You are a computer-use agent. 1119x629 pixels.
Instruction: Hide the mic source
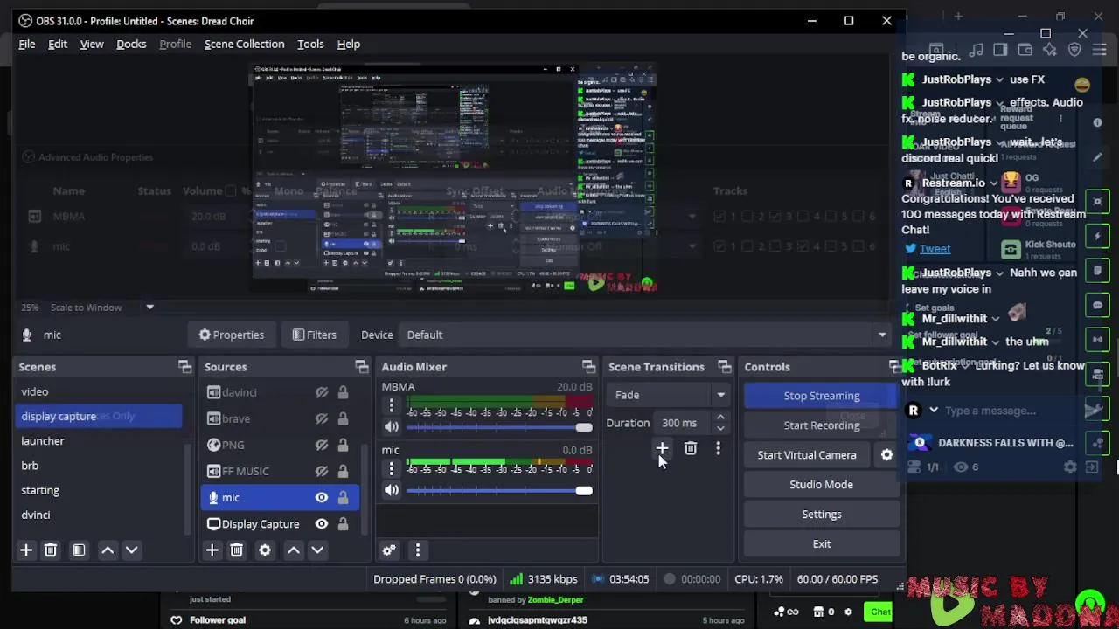point(322,497)
